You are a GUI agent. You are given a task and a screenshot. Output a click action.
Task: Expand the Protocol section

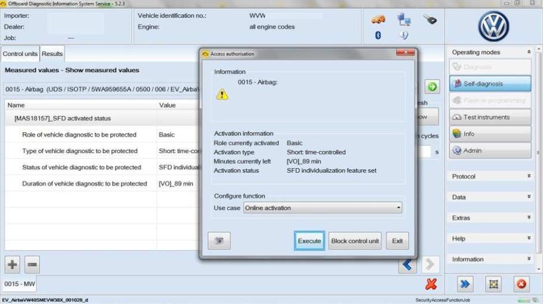529,176
